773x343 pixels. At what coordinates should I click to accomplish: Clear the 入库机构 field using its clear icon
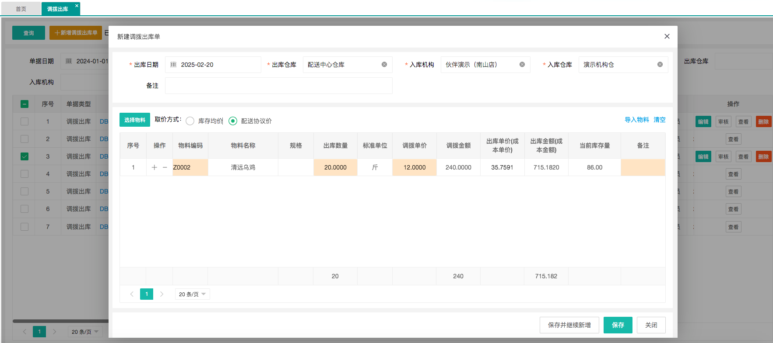522,65
